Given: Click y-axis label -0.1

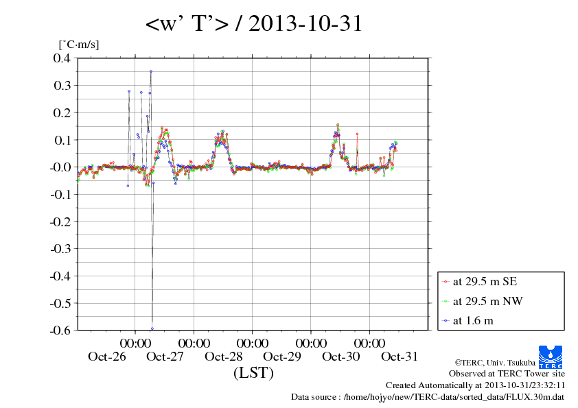Looking at the screenshot, I should tap(60, 195).
